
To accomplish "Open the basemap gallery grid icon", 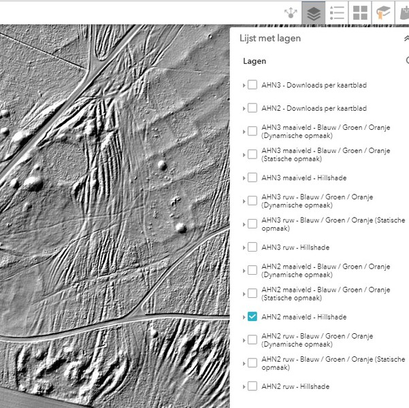I will click(360, 13).
